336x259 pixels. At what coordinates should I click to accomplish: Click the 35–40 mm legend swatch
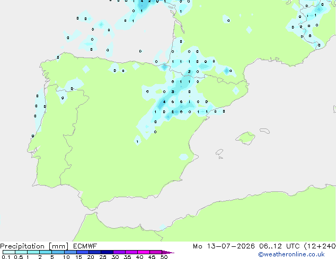pos(131,252)
